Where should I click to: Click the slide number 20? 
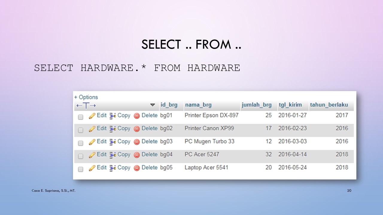(349, 191)
